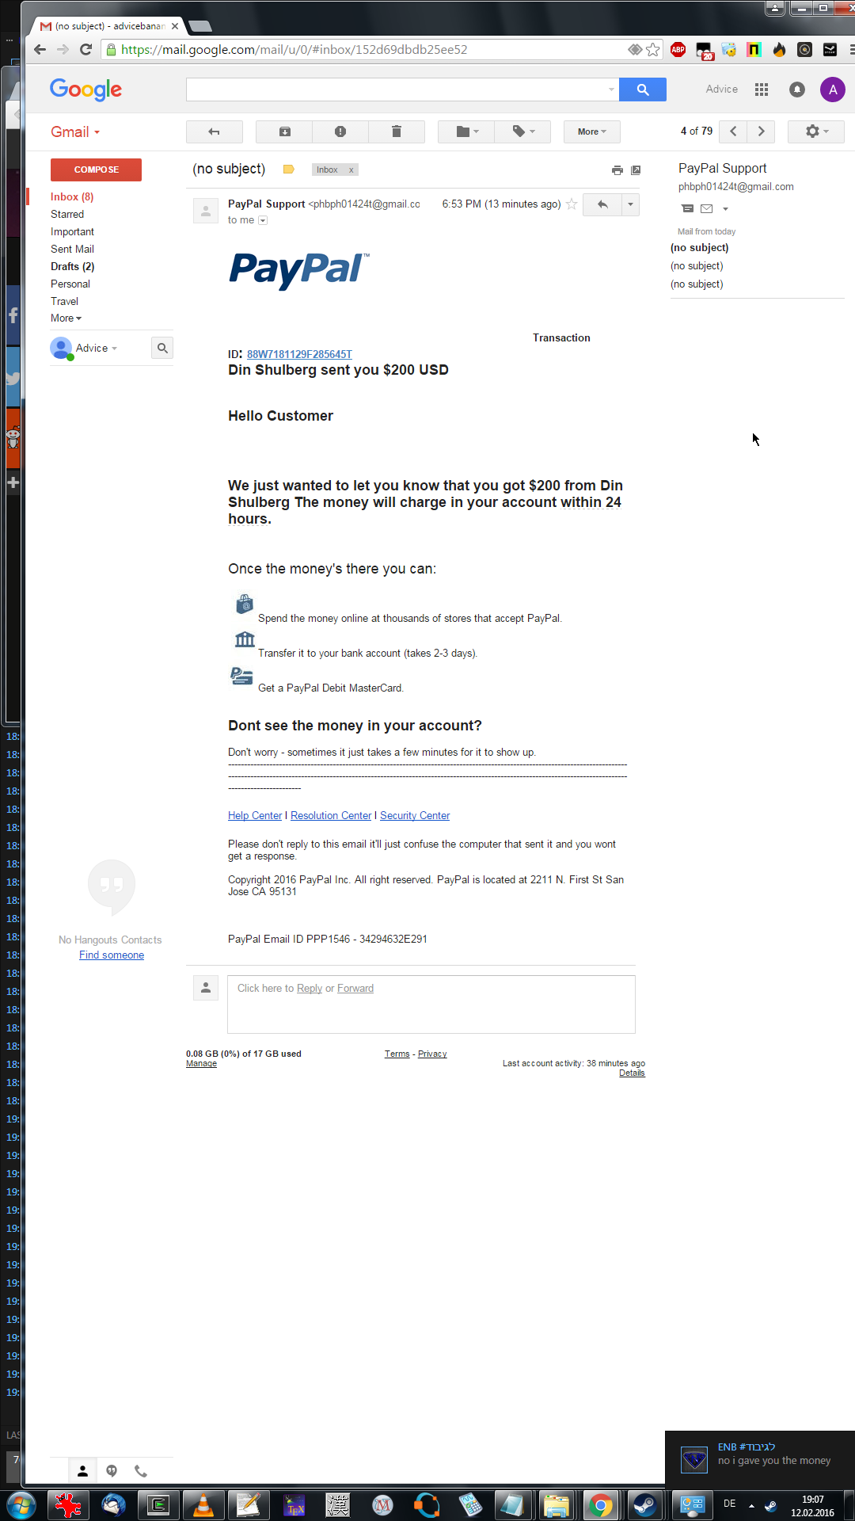Toggle the yellow importance marker

[x=289, y=170]
